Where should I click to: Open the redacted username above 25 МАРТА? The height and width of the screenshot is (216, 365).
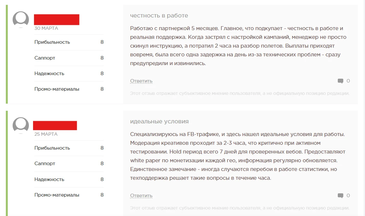click(55, 126)
